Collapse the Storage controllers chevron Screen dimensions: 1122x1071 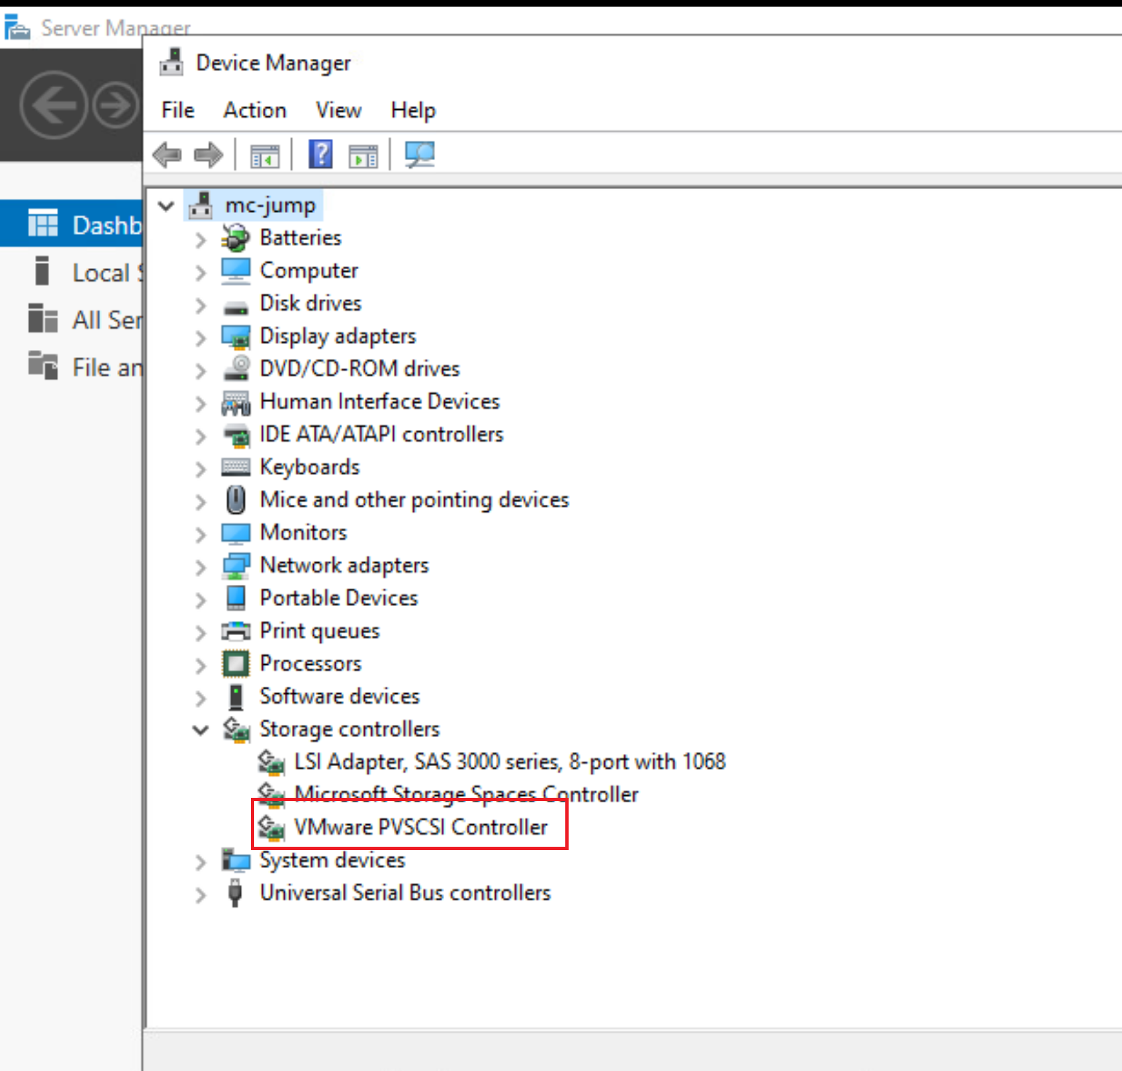pyautogui.click(x=201, y=730)
